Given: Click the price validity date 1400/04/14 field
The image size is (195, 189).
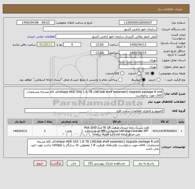Looking at the screenshot, I should pyautogui.click(x=138, y=53).
